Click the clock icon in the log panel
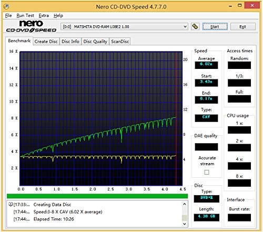Image resolution: width=263 pixels, height=232 pixels. point(11,204)
